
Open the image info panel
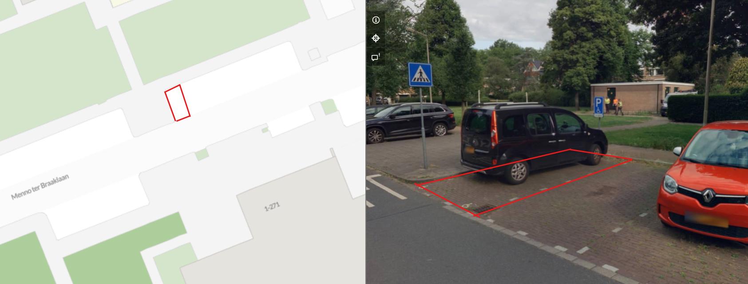click(x=376, y=20)
